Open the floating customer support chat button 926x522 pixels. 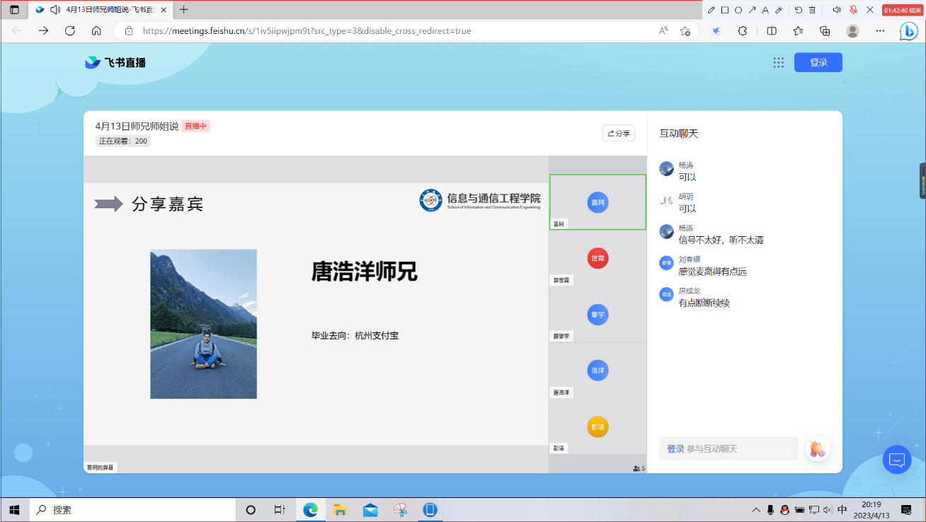(897, 460)
